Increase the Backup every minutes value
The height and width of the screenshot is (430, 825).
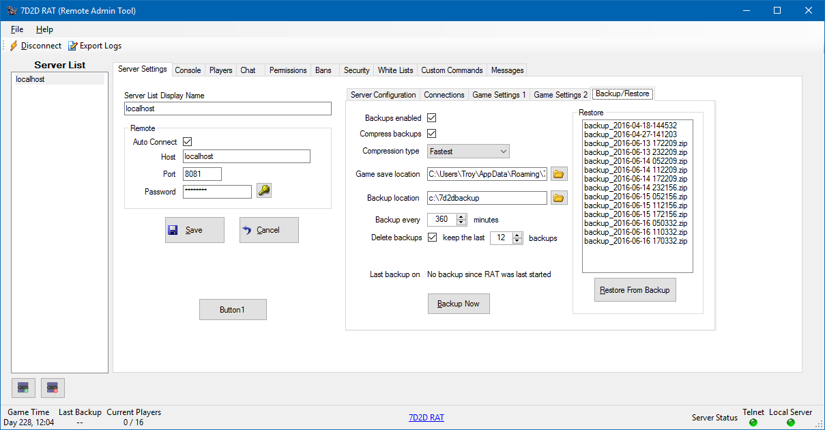(x=461, y=217)
